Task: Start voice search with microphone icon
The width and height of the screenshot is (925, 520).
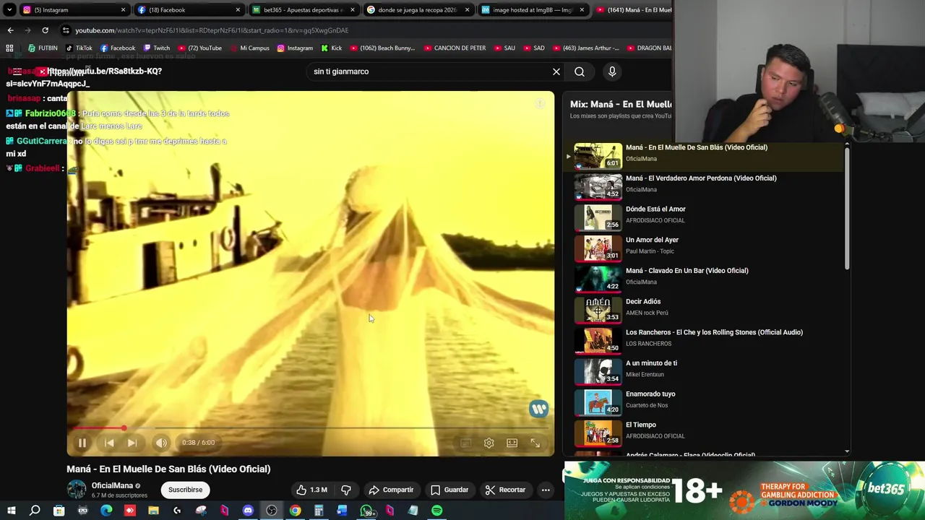Action: coord(612,71)
